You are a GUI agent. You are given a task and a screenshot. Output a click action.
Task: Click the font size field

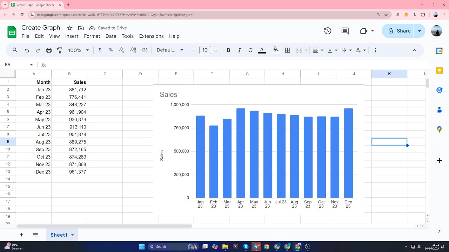pyautogui.click(x=205, y=50)
